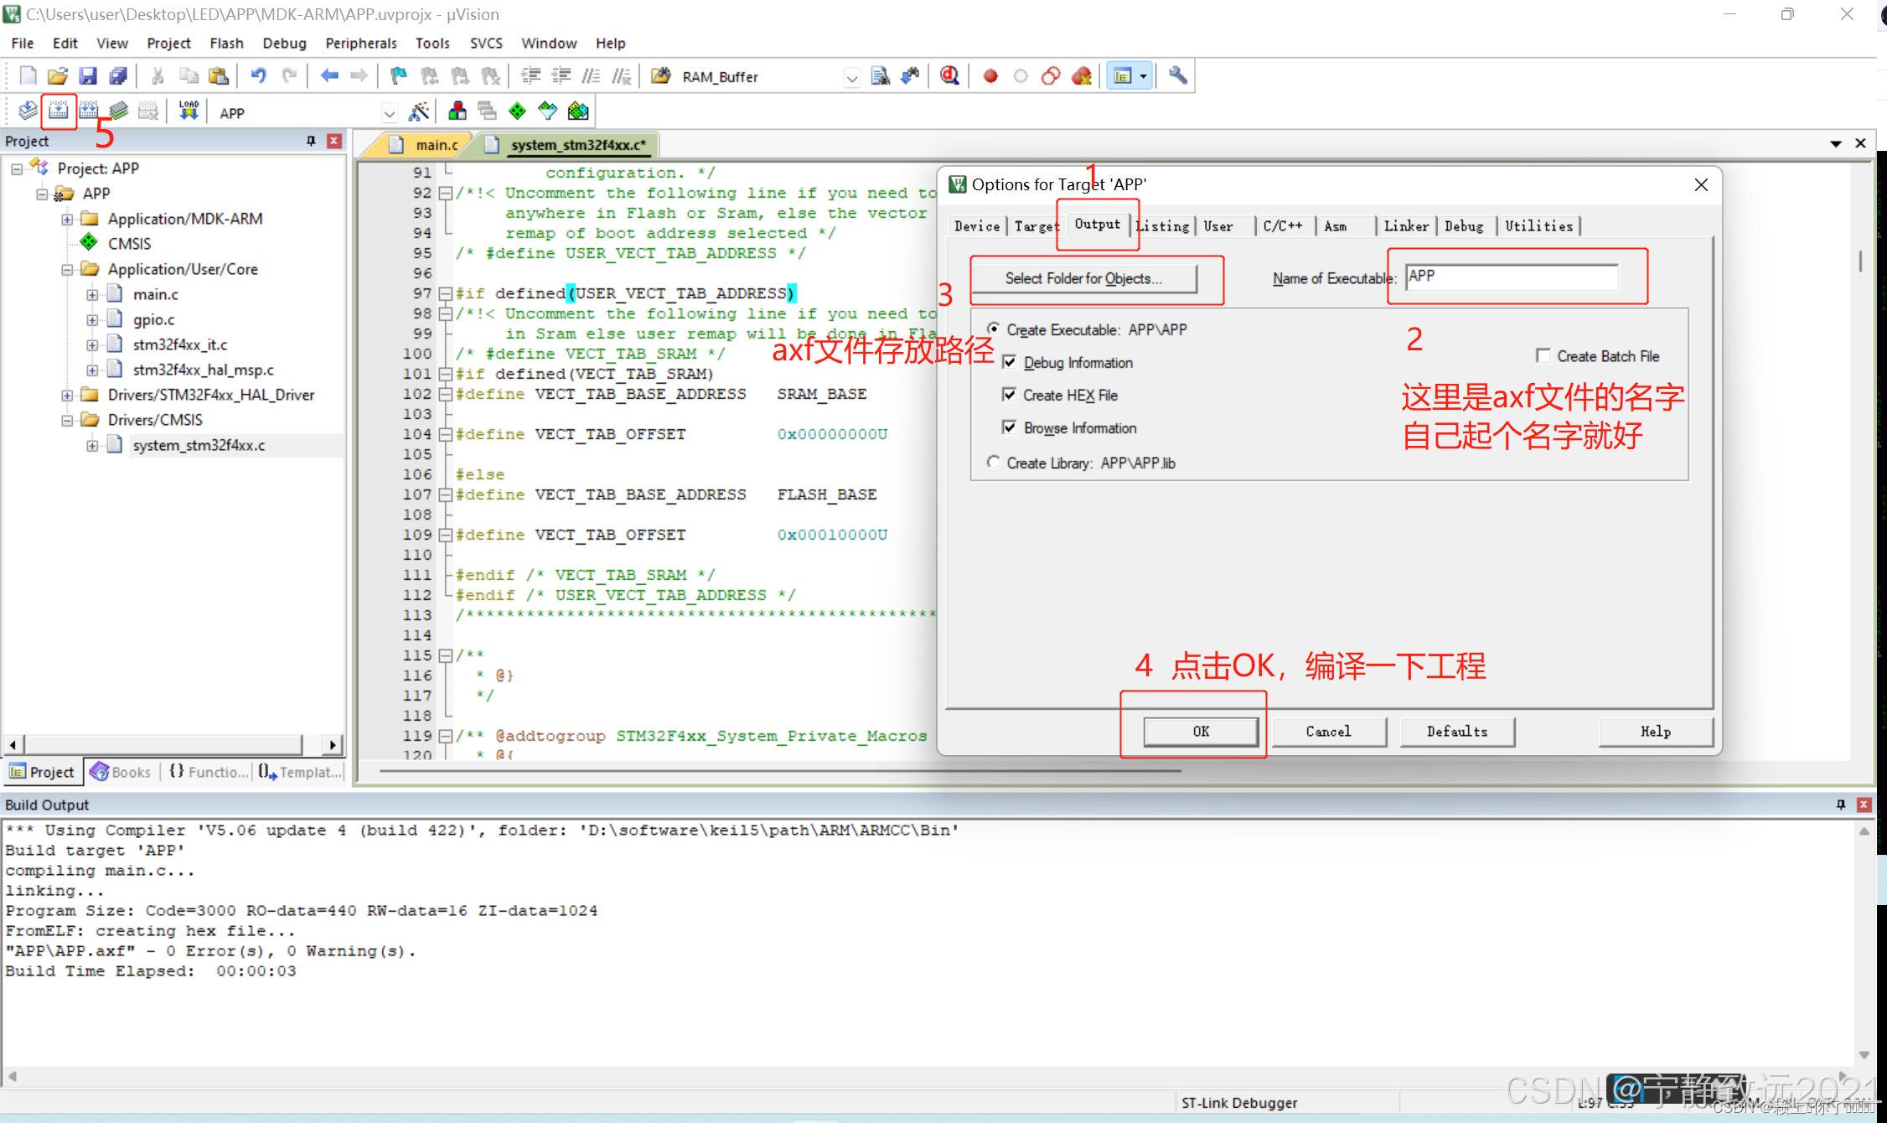Insert a breakpoint with the red dot icon
The width and height of the screenshot is (1887, 1123).
(x=990, y=76)
